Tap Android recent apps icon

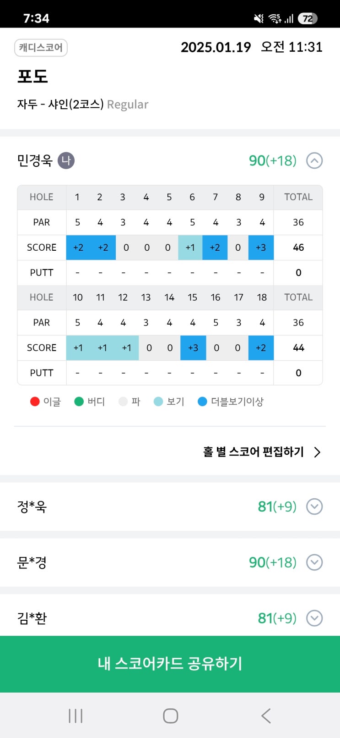click(76, 716)
